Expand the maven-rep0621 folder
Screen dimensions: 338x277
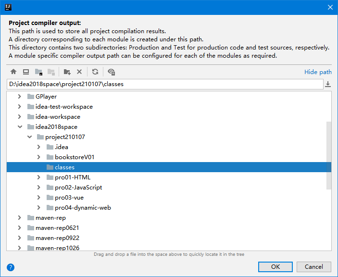19,228
